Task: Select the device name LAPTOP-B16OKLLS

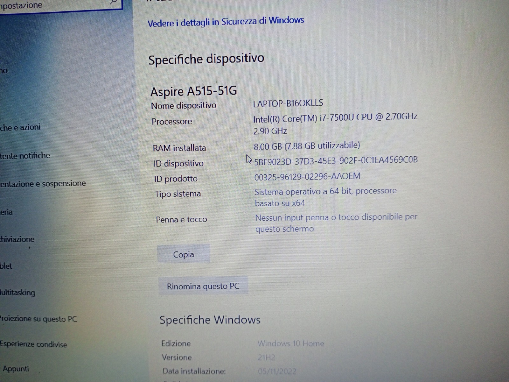Action: tap(288, 103)
